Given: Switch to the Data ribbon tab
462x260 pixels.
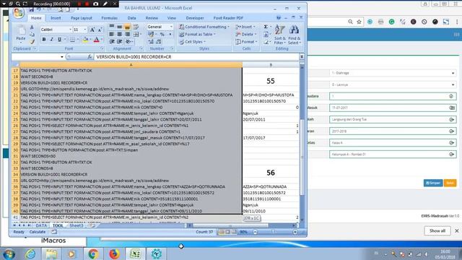Looking at the screenshot, I should coord(131,18).
